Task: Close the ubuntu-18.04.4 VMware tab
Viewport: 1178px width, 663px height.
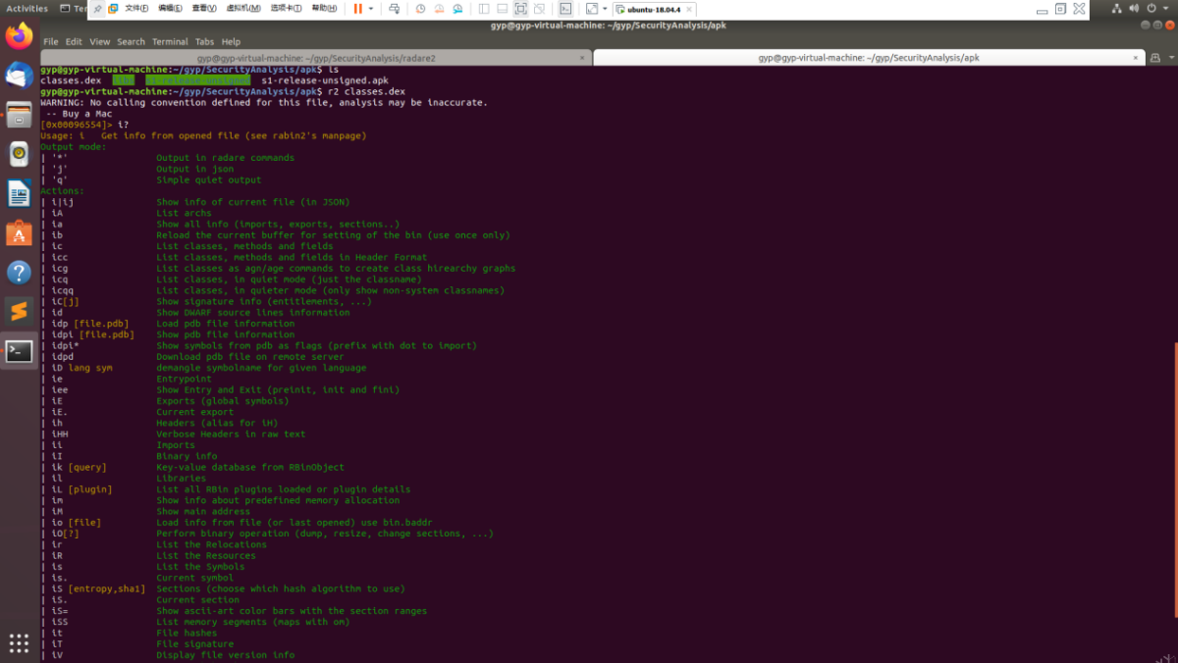Action: coord(689,9)
